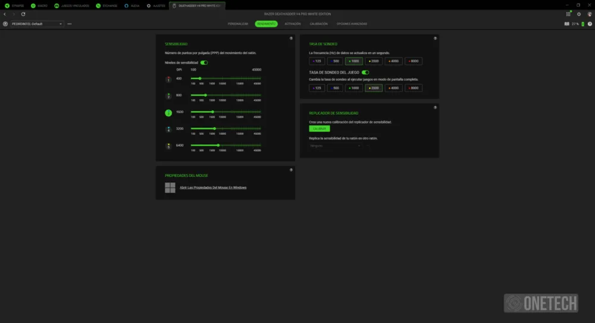
Task: Open the Alexa tab
Action: click(132, 6)
